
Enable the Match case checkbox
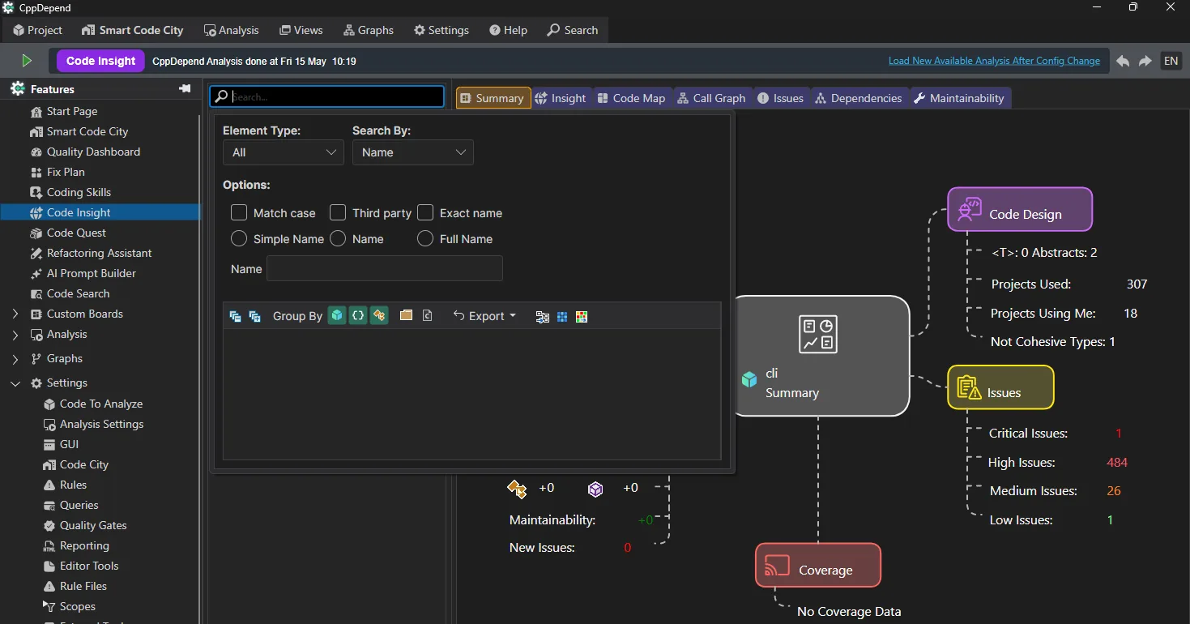point(239,212)
